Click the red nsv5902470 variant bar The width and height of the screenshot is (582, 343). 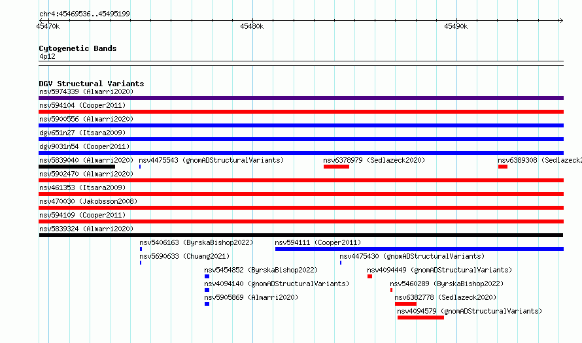pyautogui.click(x=301, y=180)
